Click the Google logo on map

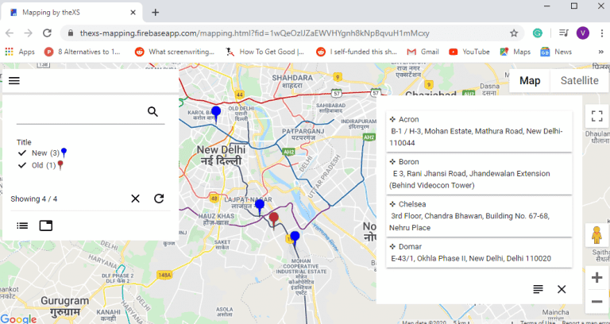tap(18, 318)
